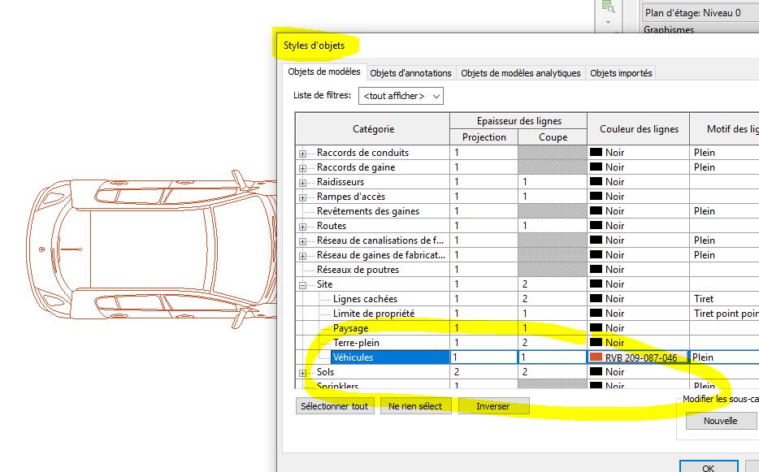Expand the "Routes" category

tap(304, 225)
